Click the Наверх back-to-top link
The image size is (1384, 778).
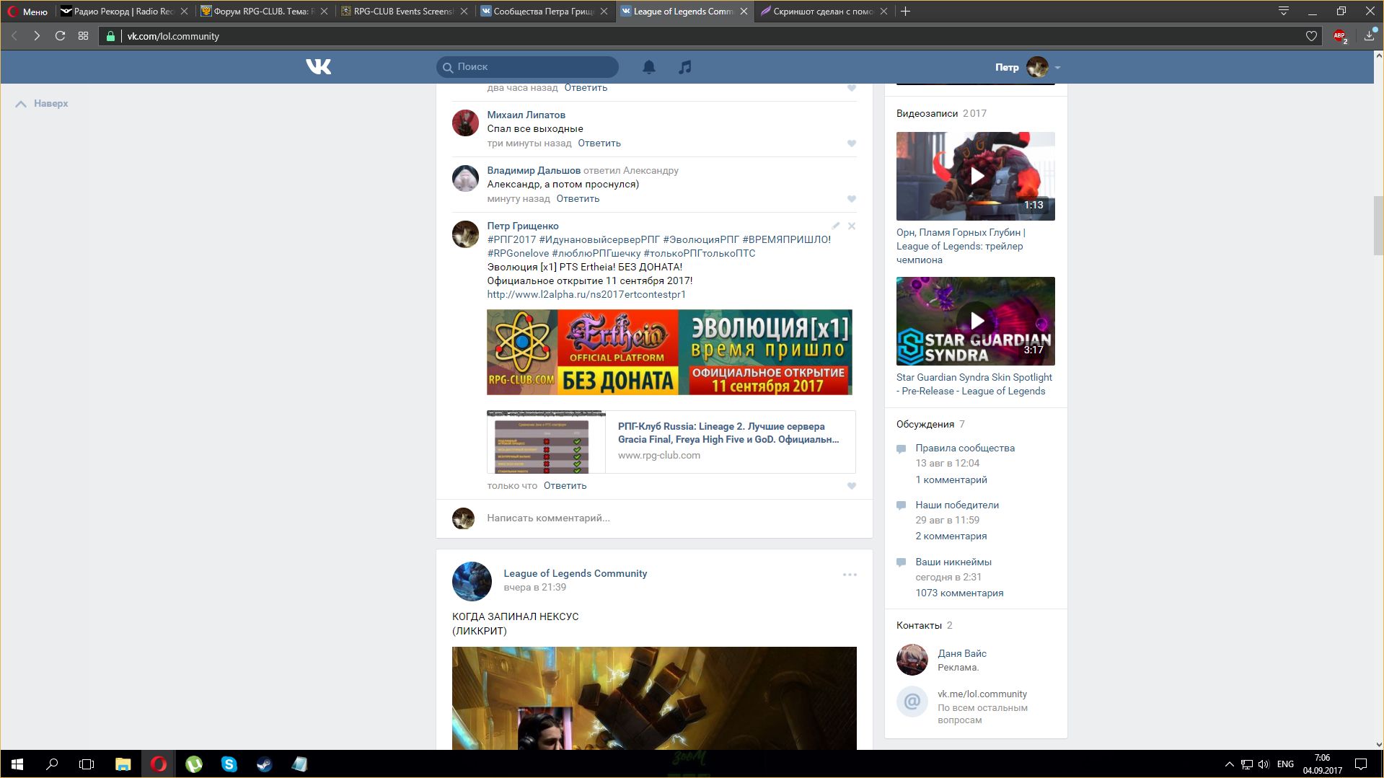42,104
